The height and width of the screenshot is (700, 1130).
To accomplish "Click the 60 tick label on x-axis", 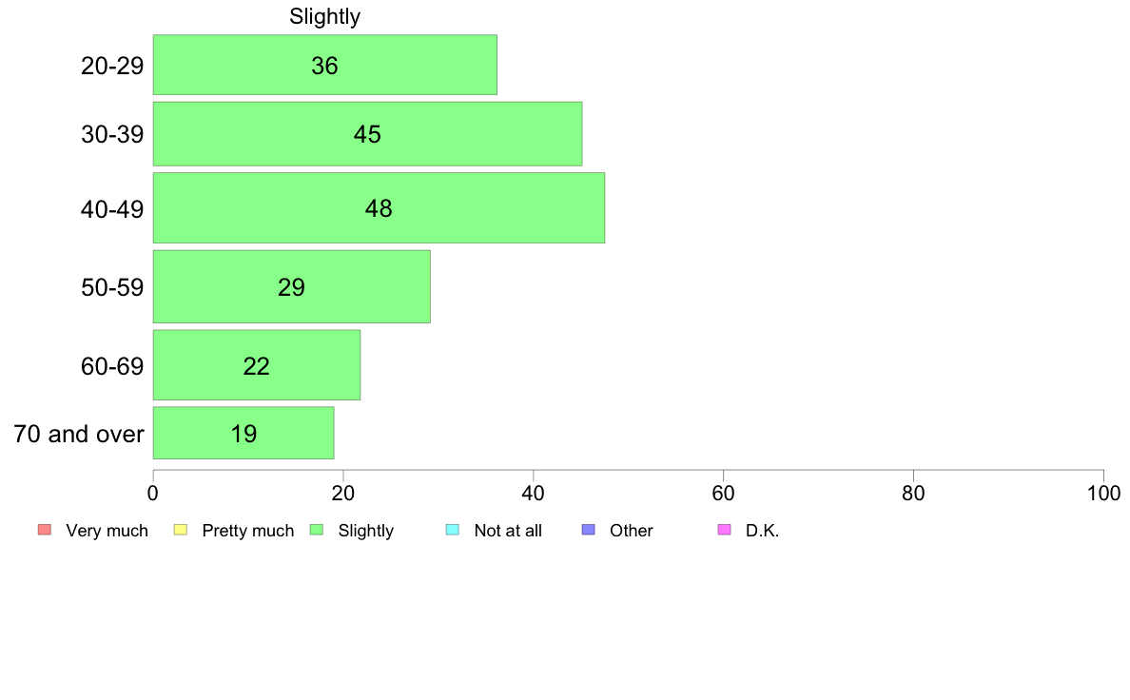I will click(724, 493).
